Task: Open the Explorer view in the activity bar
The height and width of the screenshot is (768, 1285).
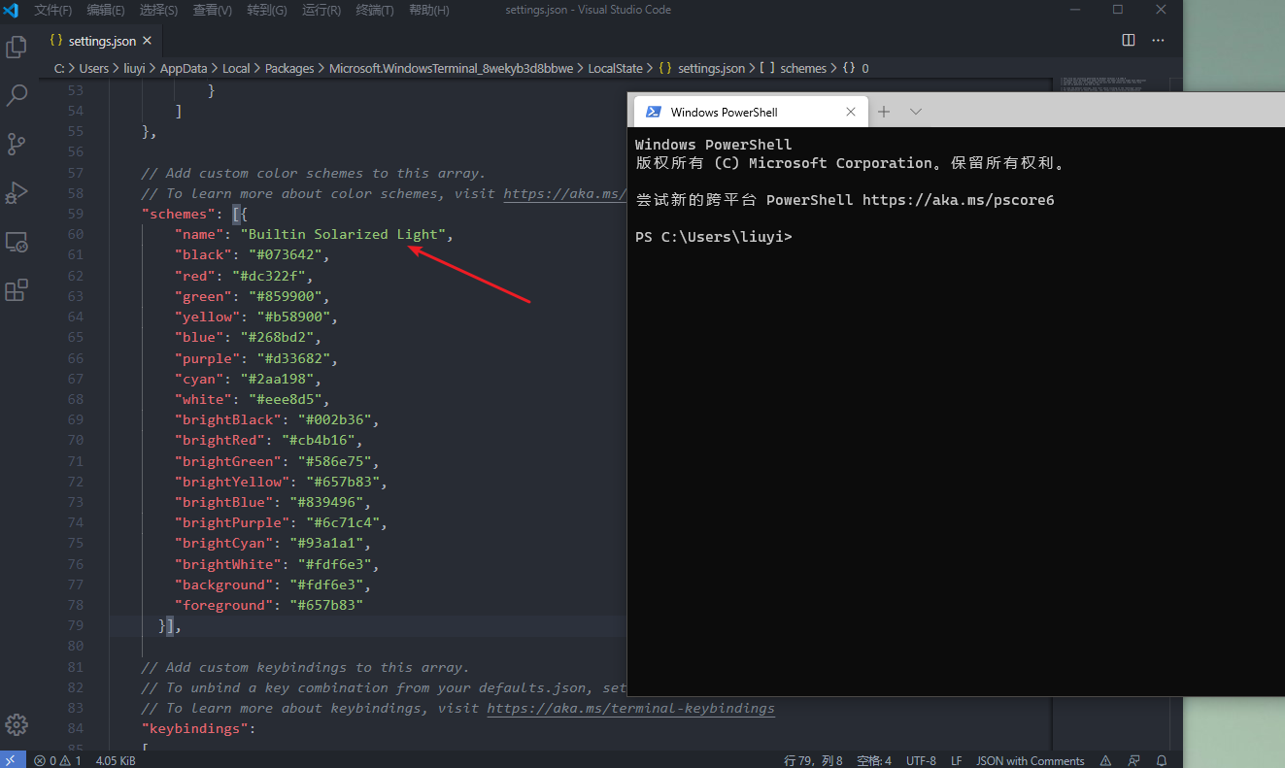Action: 17,47
